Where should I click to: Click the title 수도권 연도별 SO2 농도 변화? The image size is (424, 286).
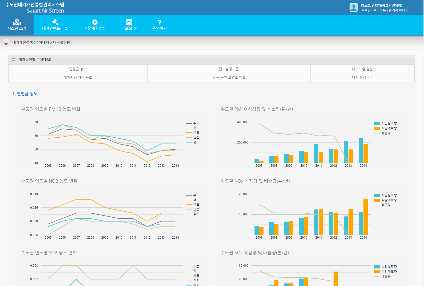(49, 253)
